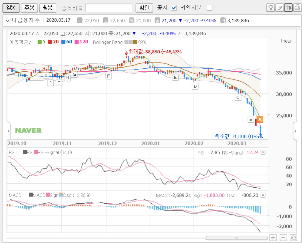Screen dimensions: 302x243
Task: Click the RSI value 7.85
Action: (215, 153)
